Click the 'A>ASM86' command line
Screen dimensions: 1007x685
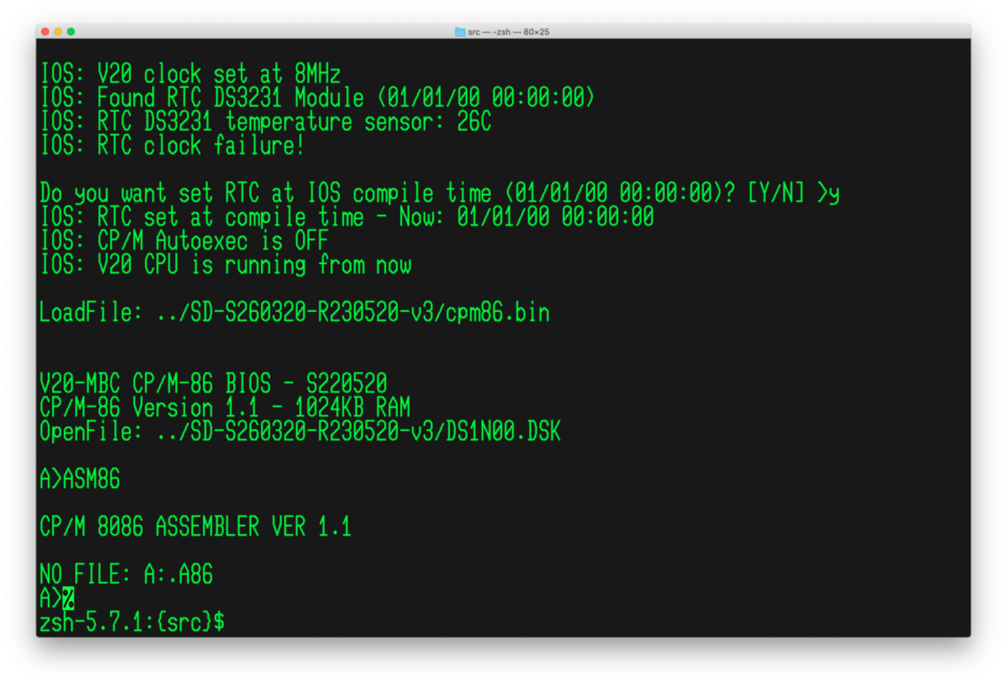[80, 480]
